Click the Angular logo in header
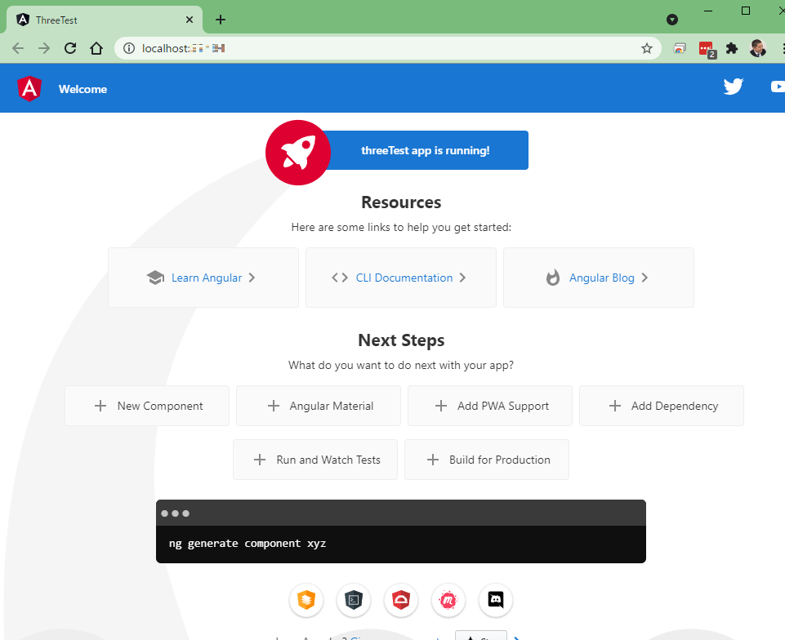This screenshot has width=785, height=640. pyautogui.click(x=29, y=88)
